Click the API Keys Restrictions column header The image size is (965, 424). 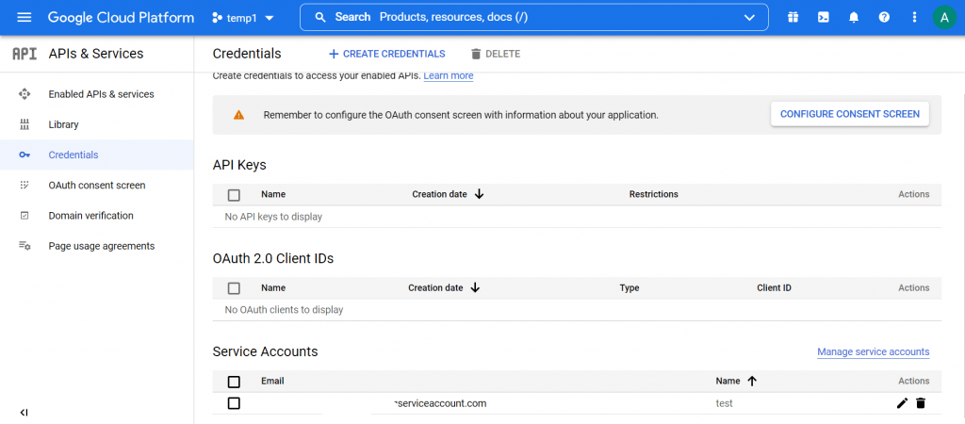[654, 194]
